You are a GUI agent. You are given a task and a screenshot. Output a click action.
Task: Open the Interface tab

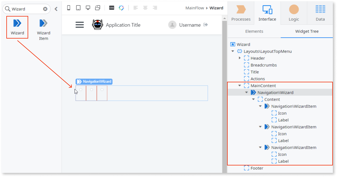pyautogui.click(x=267, y=13)
